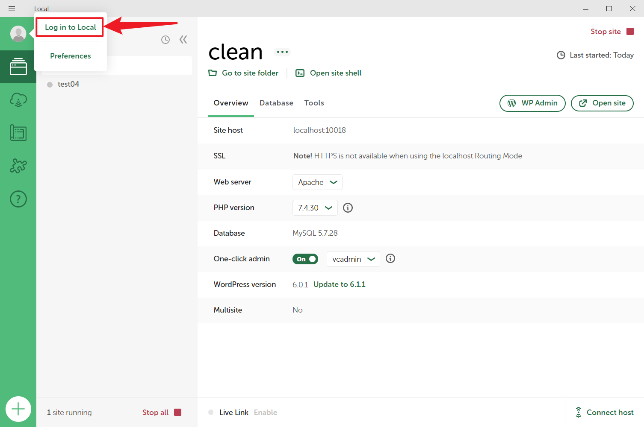The image size is (644, 427).
Task: Turn off the One-click admin toggle
Action: point(305,259)
